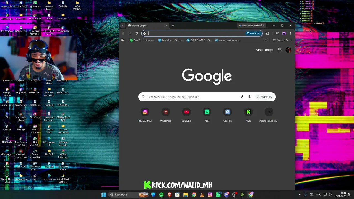Select the FL Studio 2025 desktop icon
The height and width of the screenshot is (199, 354).
[x=49, y=129]
